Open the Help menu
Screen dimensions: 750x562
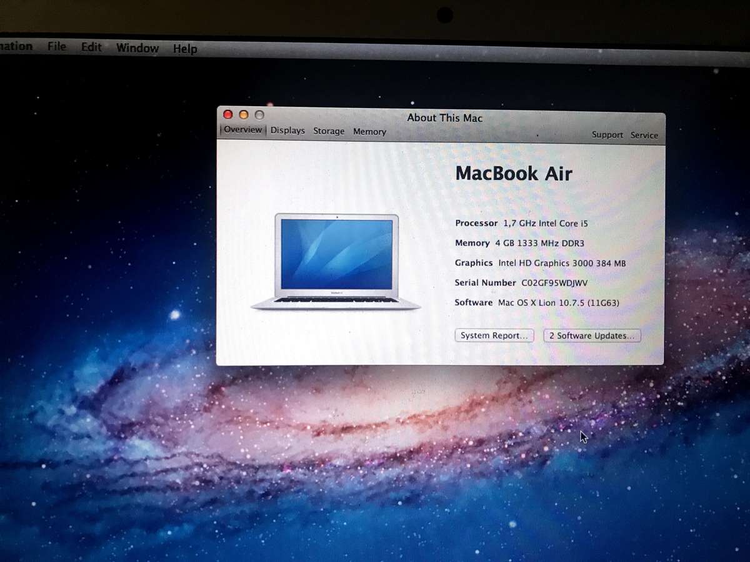click(x=184, y=49)
